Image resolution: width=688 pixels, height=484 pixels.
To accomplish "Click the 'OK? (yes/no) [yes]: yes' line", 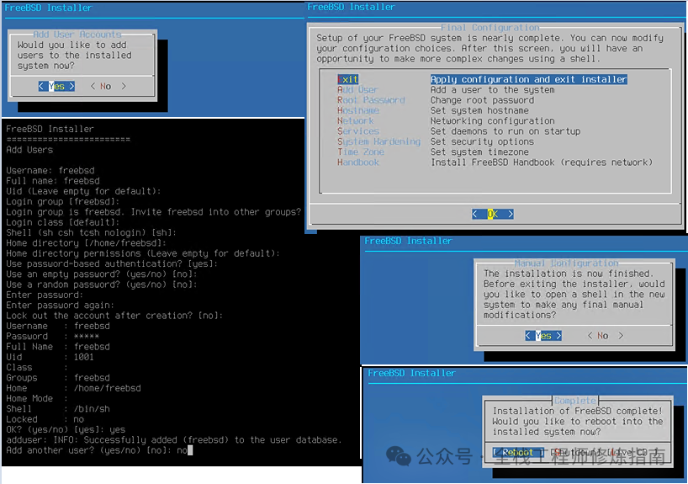I will pos(66,429).
